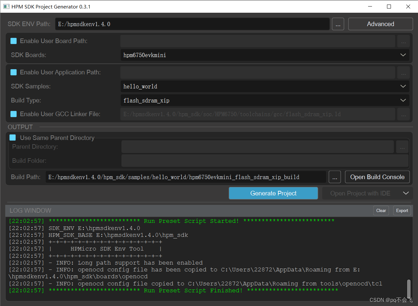Export the log window contents
This screenshot has width=418, height=306.
[402, 210]
